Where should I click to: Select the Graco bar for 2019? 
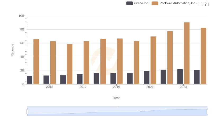click(113, 79)
